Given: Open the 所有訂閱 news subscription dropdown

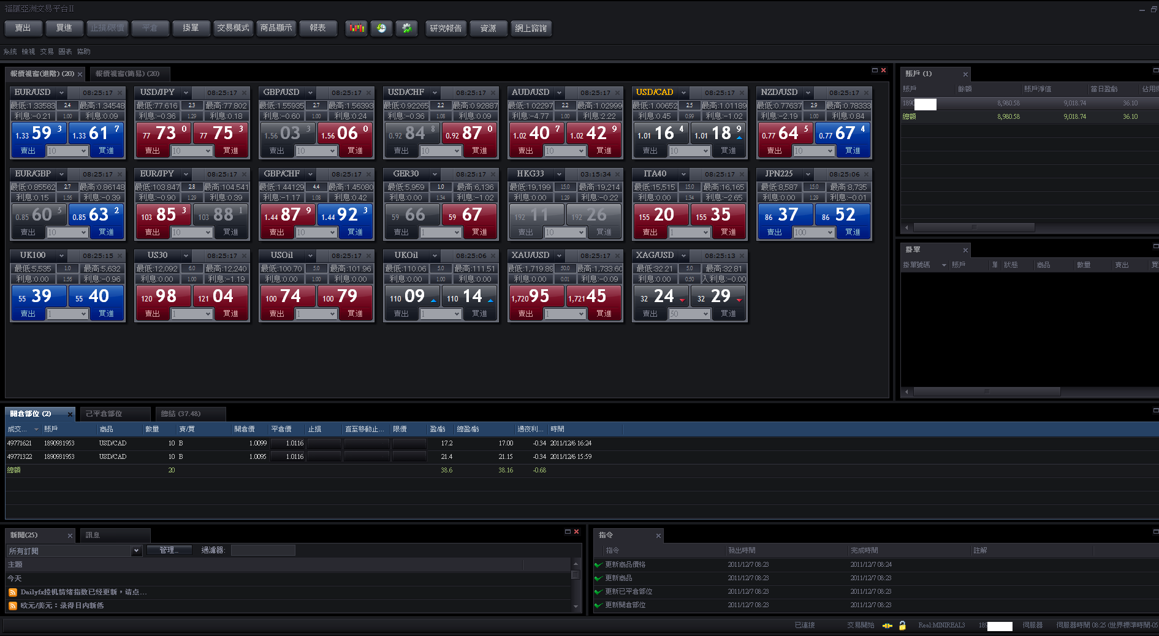Looking at the screenshot, I should pos(136,551).
